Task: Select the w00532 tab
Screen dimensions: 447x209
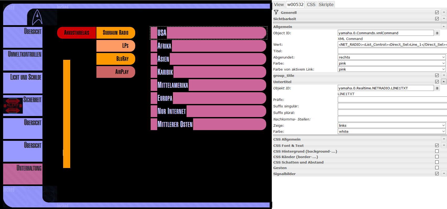Action: click(295, 4)
